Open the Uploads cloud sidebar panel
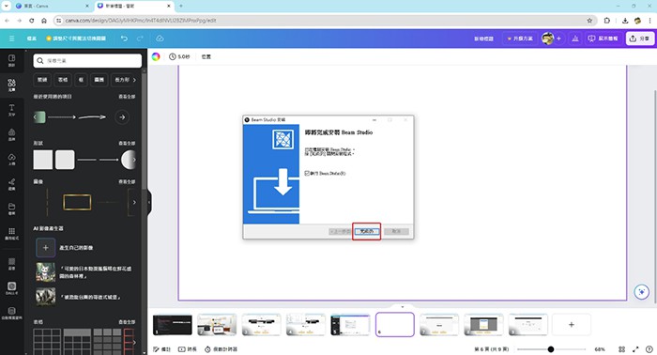 (11, 160)
